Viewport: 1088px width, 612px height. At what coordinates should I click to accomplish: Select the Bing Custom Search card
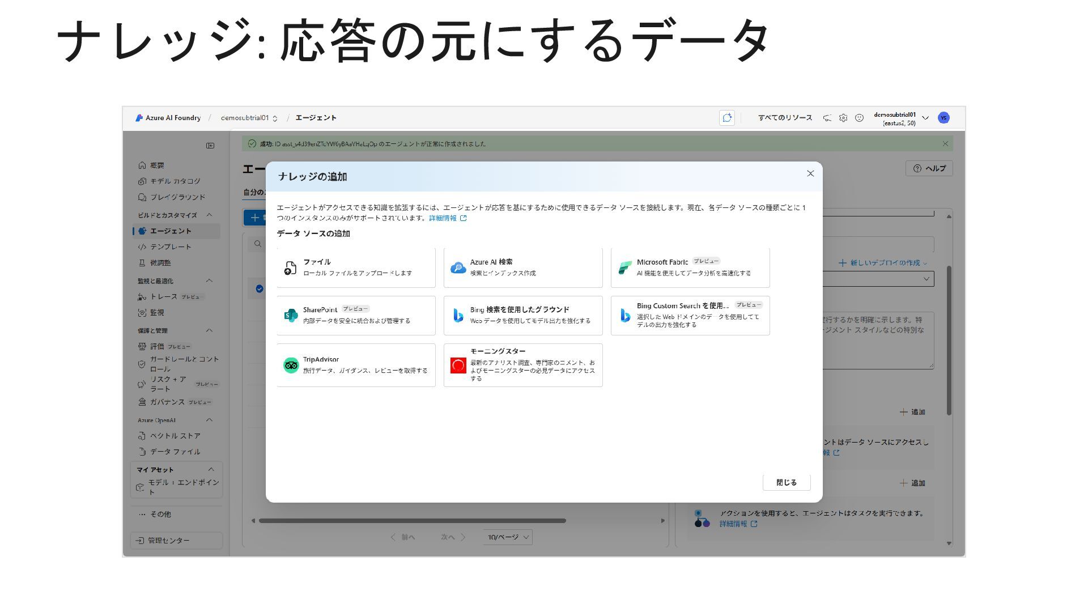click(690, 315)
